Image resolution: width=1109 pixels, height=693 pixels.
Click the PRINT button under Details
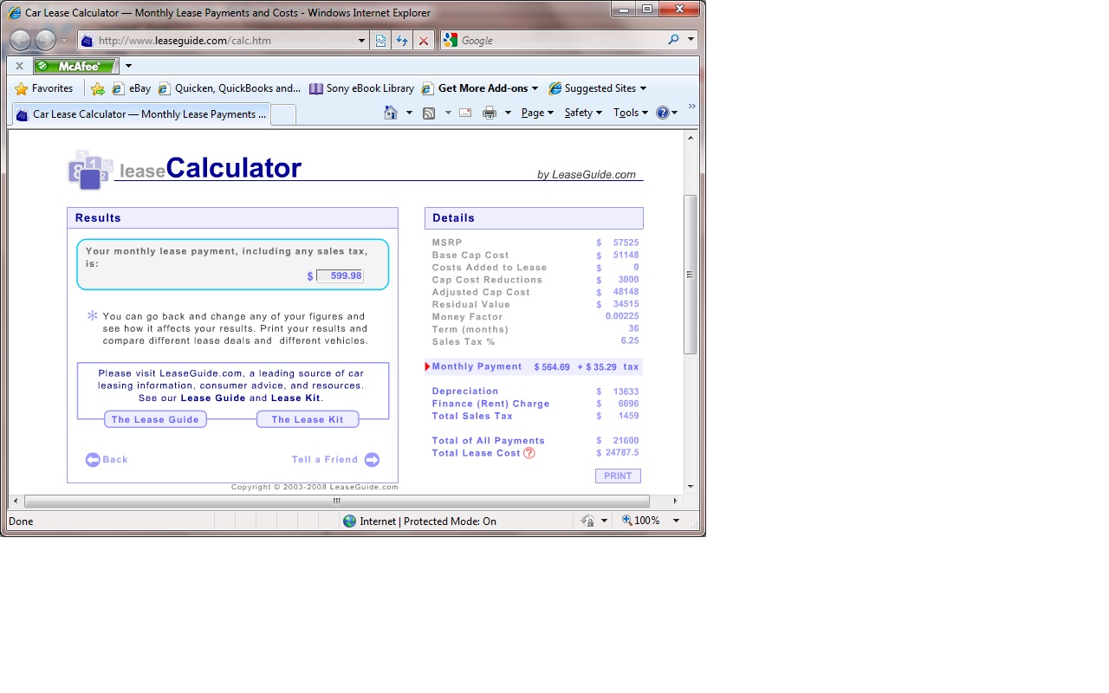coord(618,476)
